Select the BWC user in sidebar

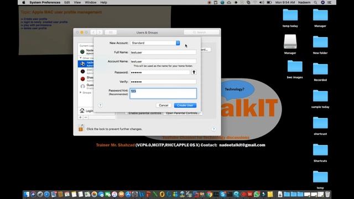[x=86, y=71]
